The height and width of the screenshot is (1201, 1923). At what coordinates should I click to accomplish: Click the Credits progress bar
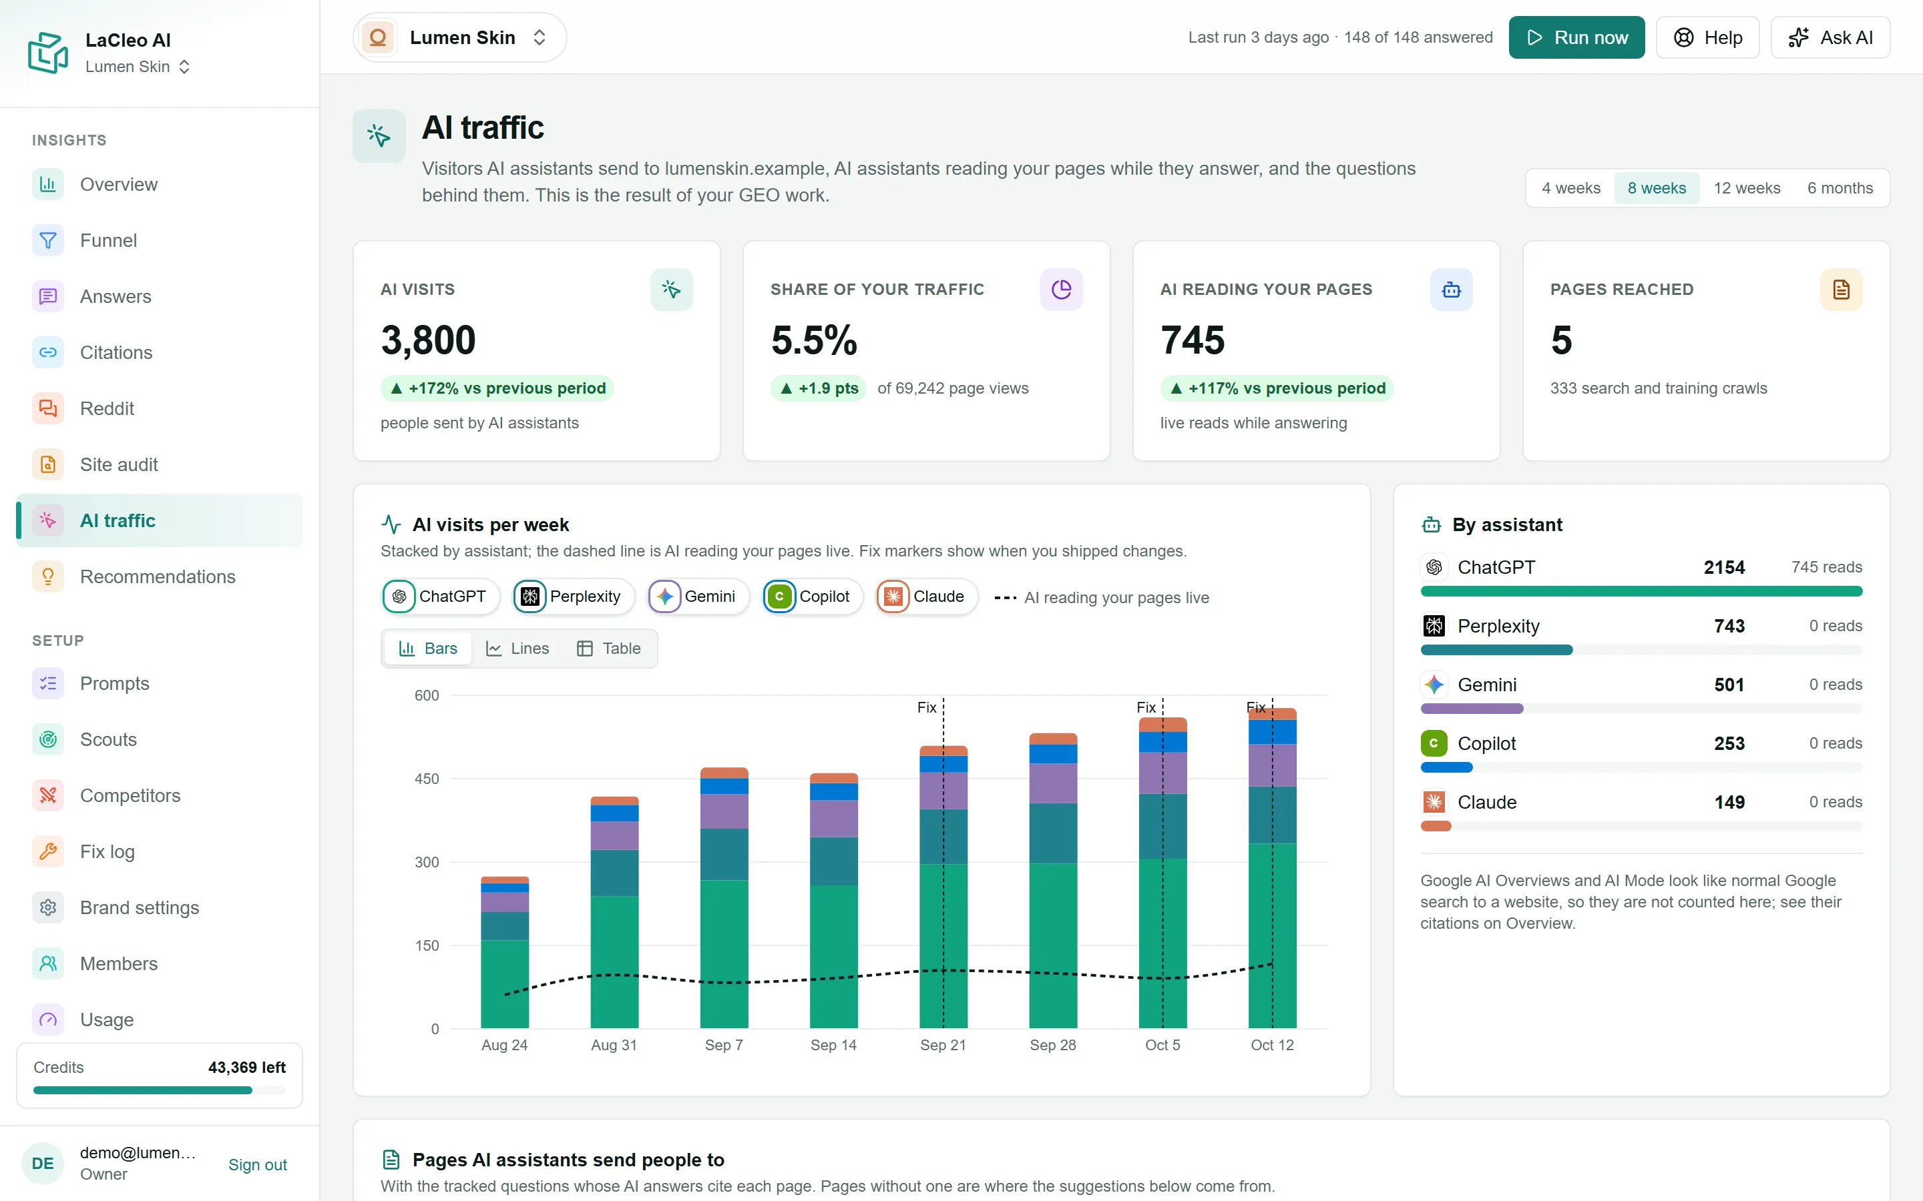(159, 1091)
